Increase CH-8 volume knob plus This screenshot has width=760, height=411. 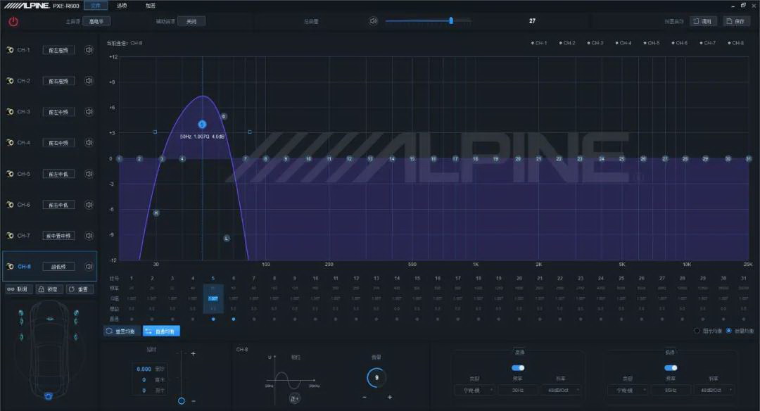point(390,397)
